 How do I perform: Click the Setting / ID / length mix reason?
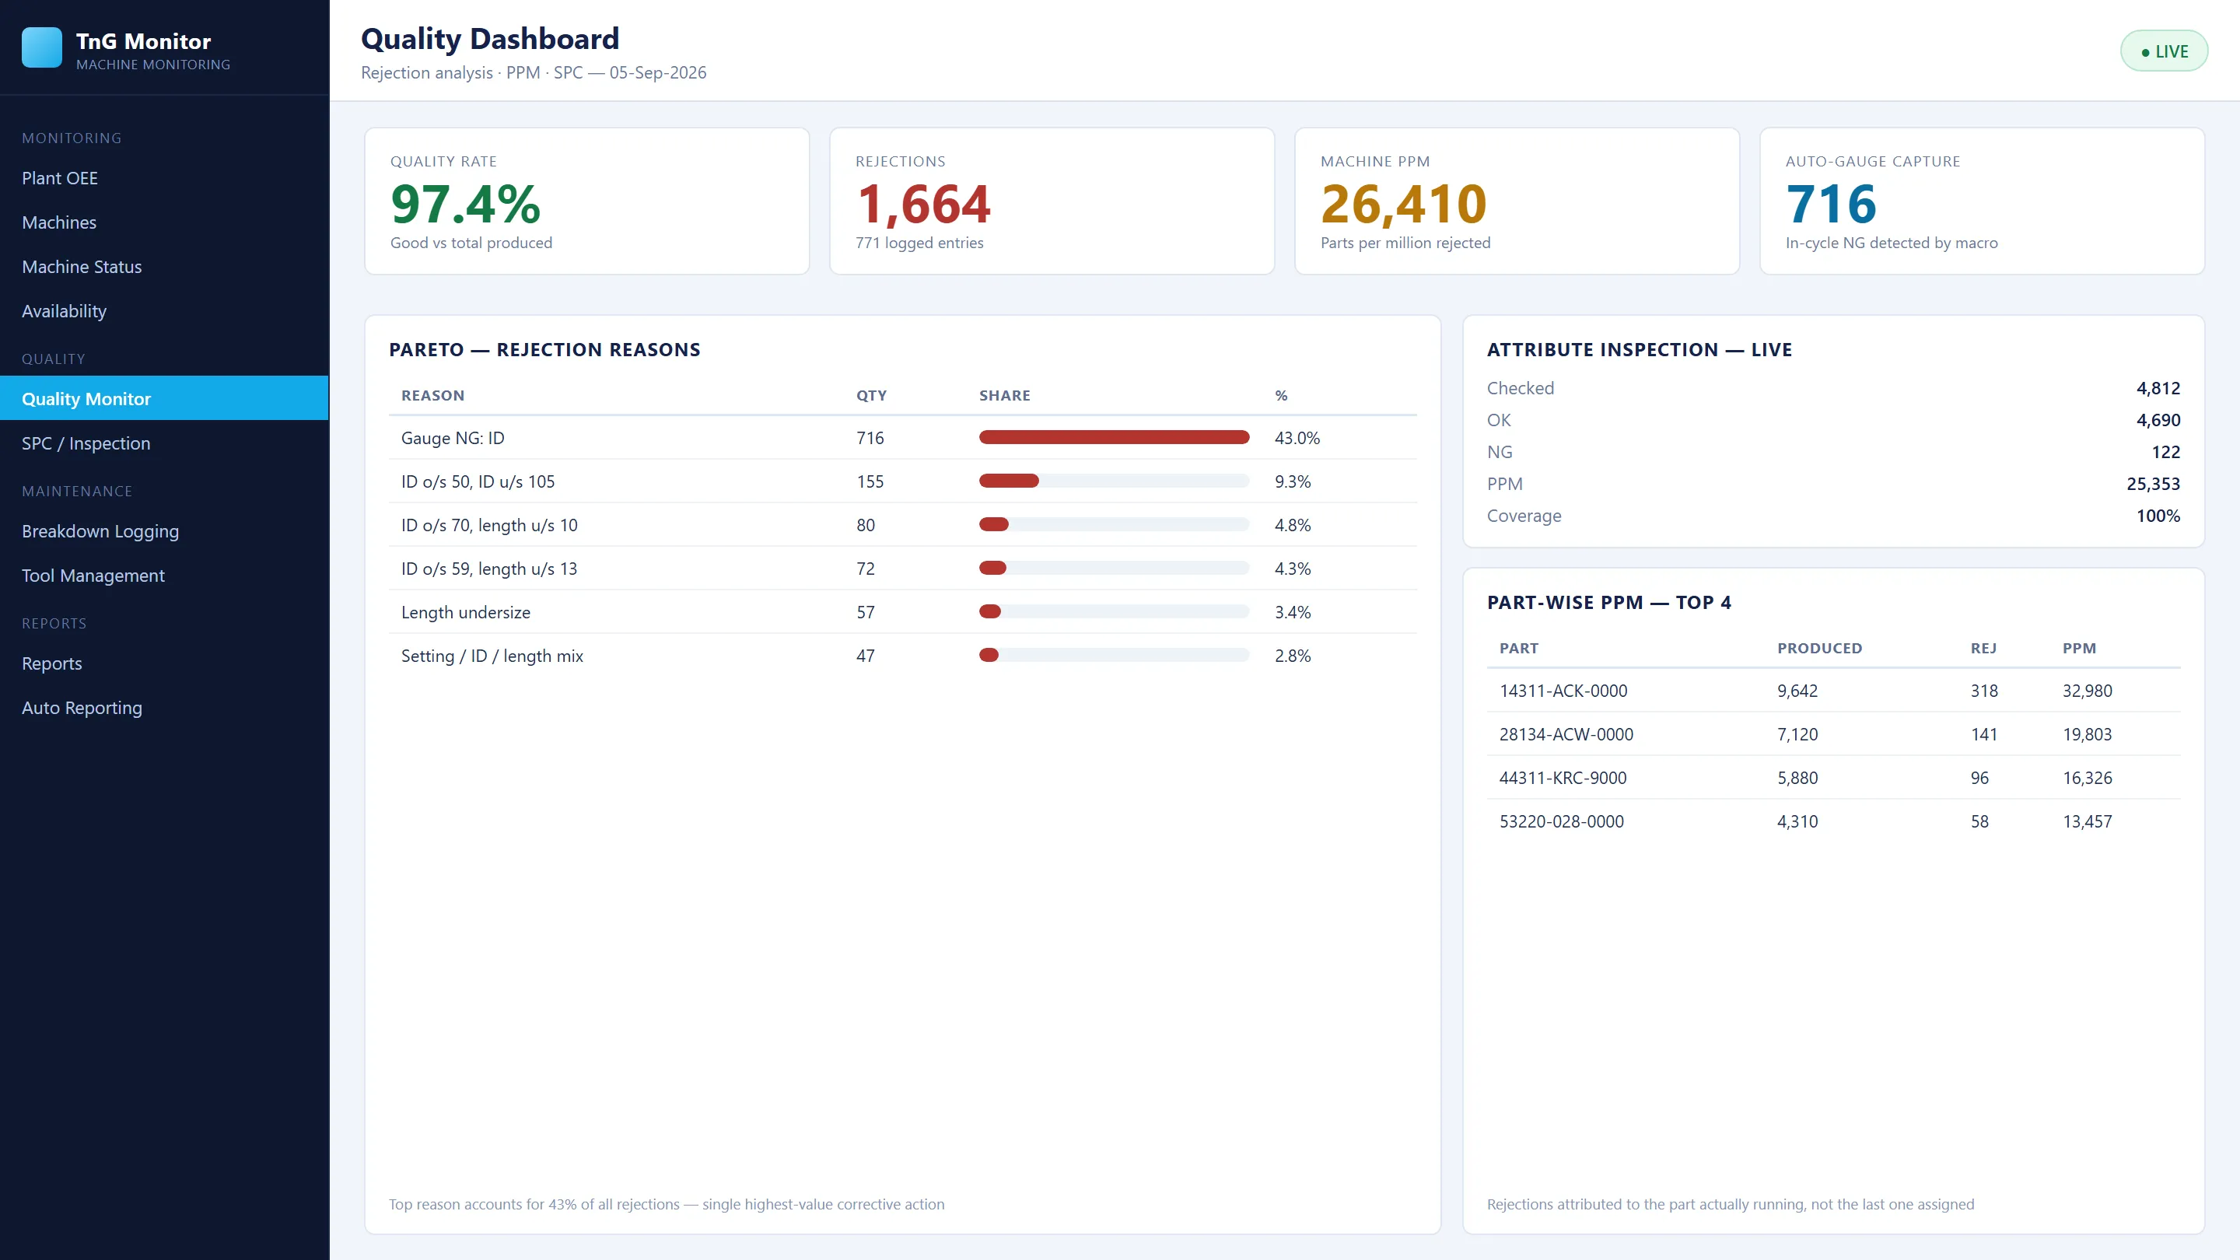(x=492, y=656)
